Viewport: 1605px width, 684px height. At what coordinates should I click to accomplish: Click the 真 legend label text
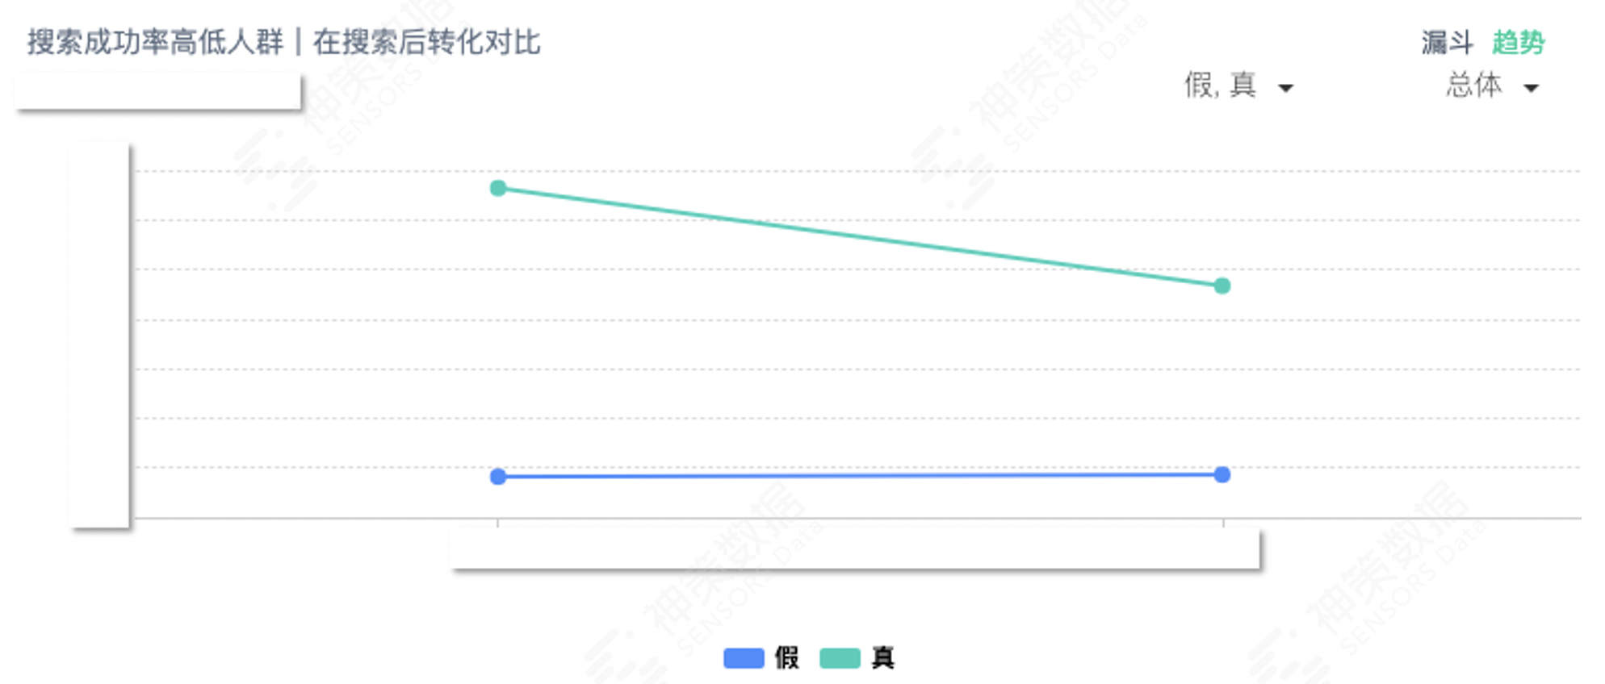(x=882, y=658)
